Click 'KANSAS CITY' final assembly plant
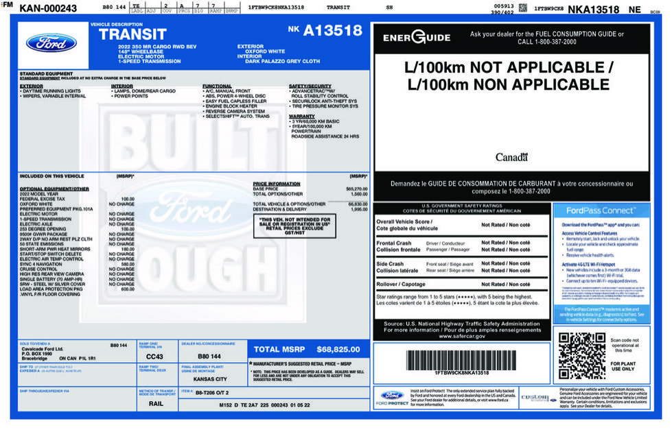The height and width of the screenshot is (434, 672). (210, 379)
